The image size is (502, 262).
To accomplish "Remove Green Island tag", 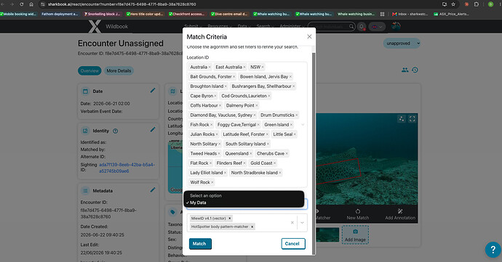I will click(291, 125).
